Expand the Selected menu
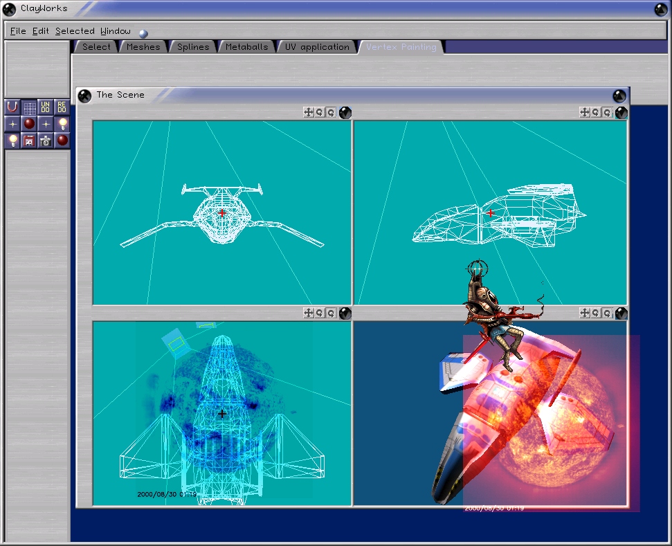Image resolution: width=672 pixels, height=546 pixels. pyautogui.click(x=75, y=31)
